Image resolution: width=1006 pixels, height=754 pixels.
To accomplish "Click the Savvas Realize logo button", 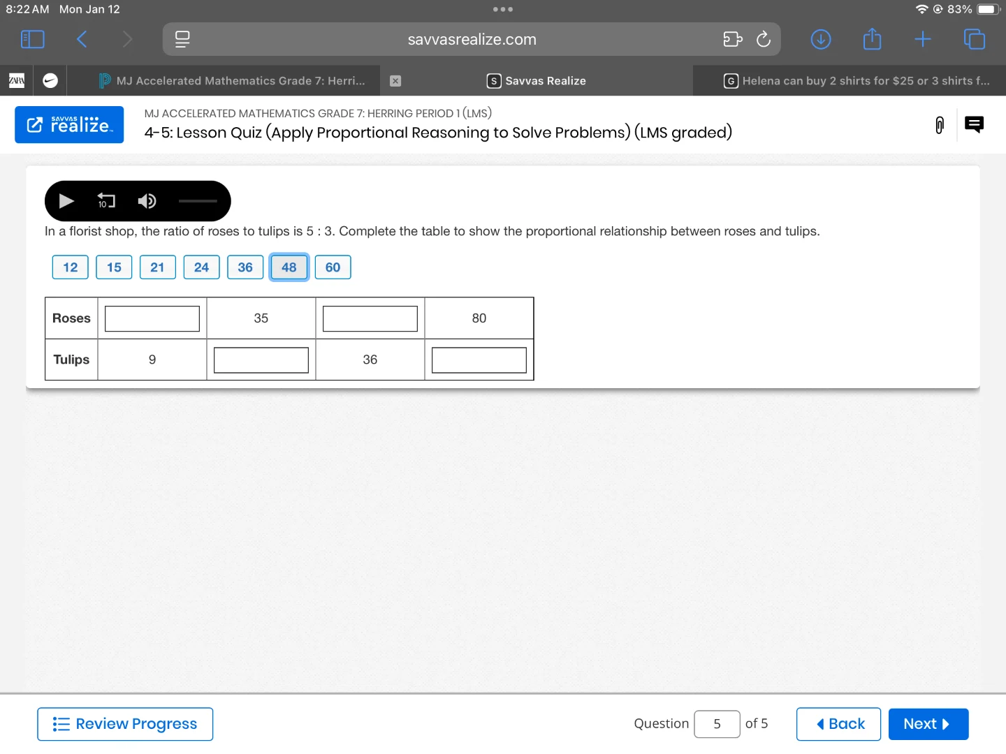I will click(69, 125).
